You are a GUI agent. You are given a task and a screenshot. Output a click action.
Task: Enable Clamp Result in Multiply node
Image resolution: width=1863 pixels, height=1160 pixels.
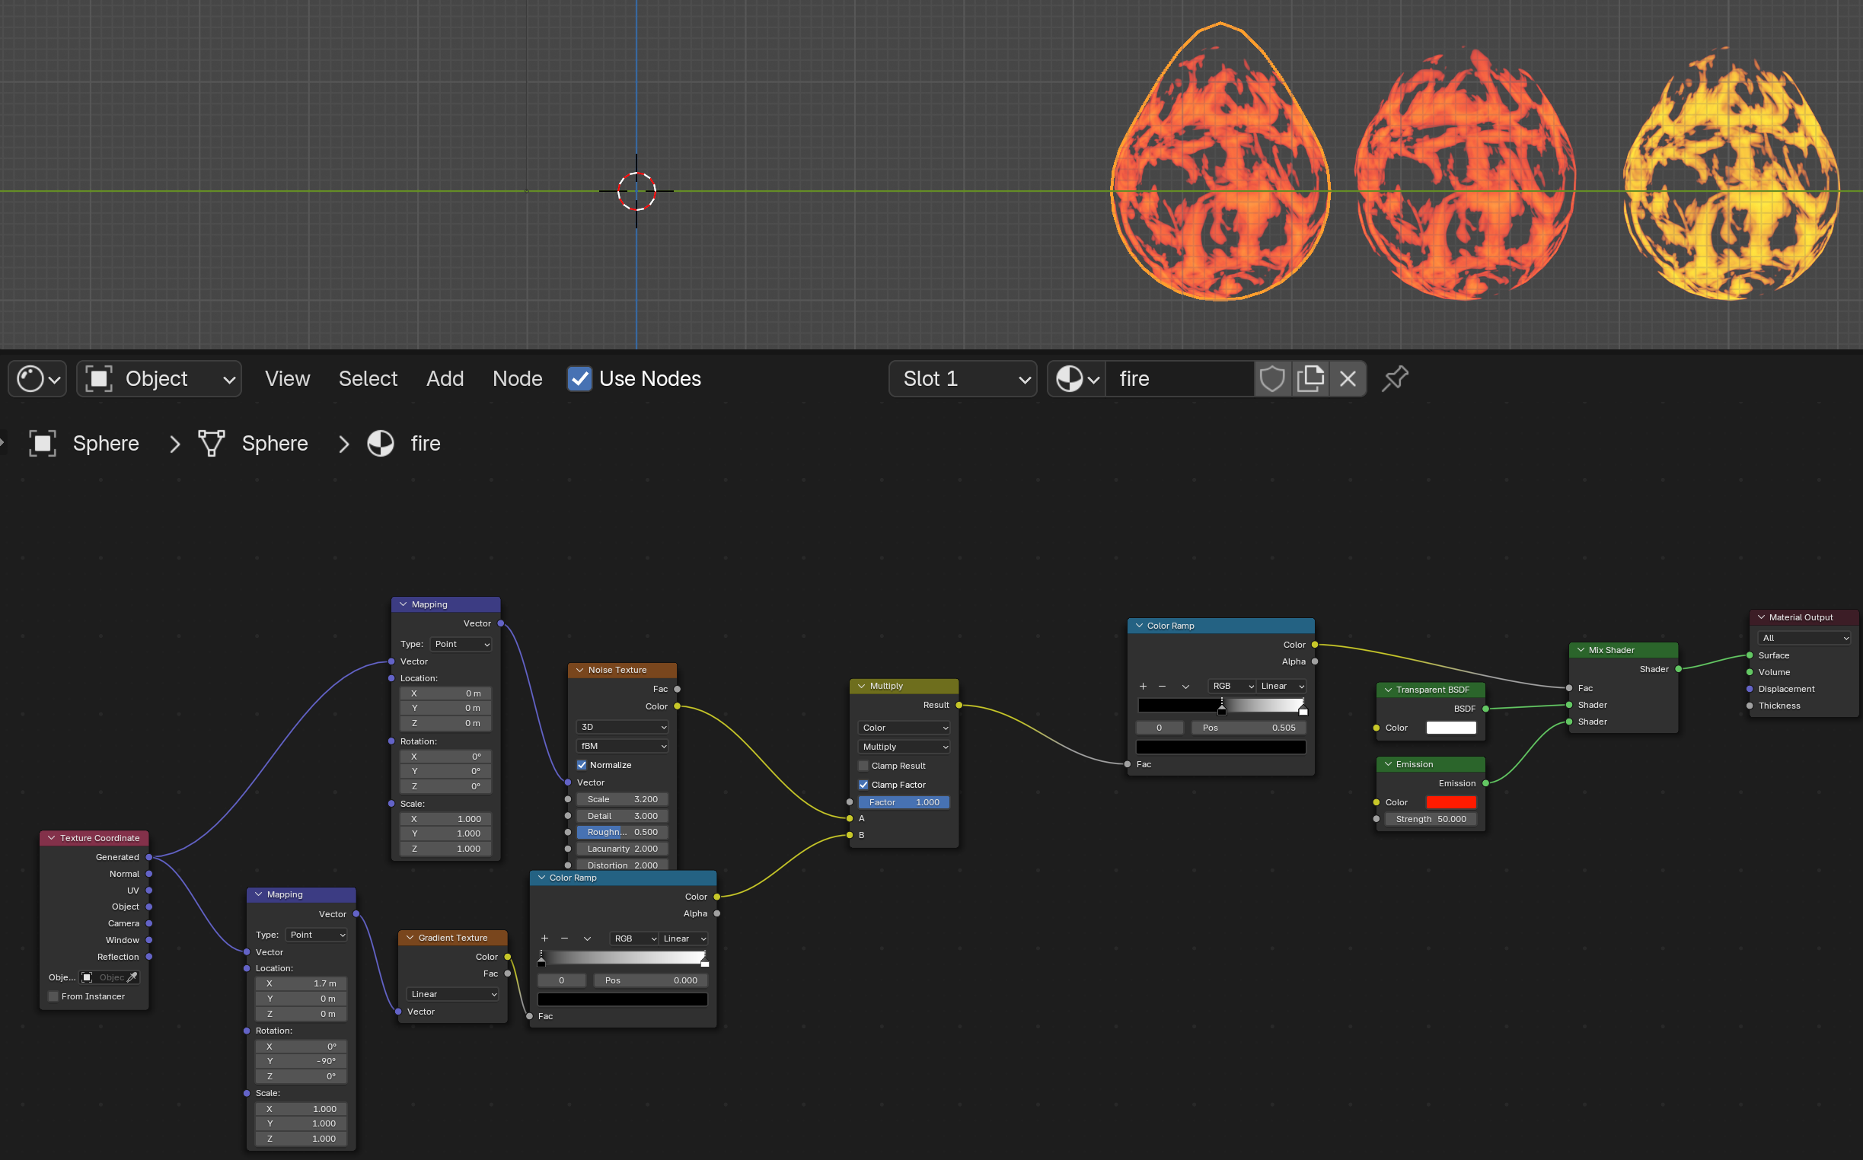click(x=863, y=766)
